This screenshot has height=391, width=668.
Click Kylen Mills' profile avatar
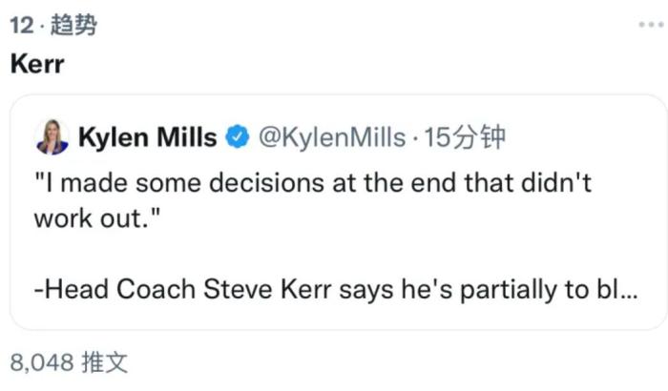(52, 139)
